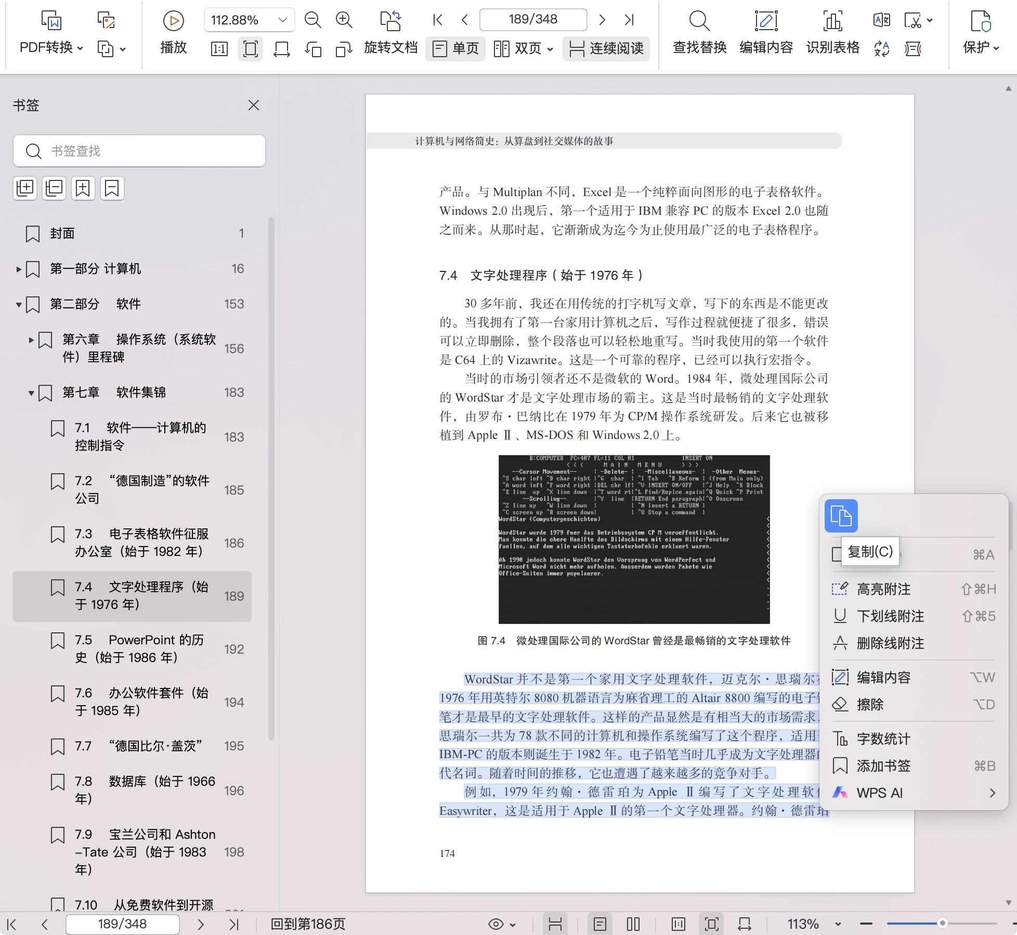Screen dimensions: 1017x935
Task: Rotate page clockwise icon
Action: (344, 49)
